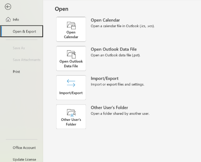Go to Office Account

(24, 148)
